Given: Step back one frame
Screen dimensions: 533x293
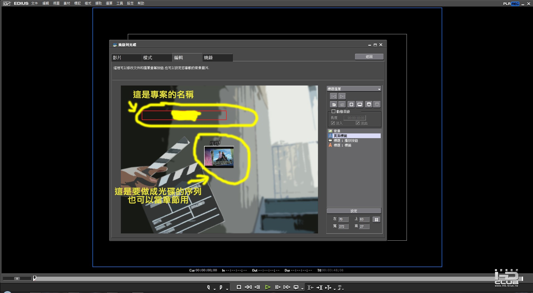Looking at the screenshot, I should [x=257, y=287].
